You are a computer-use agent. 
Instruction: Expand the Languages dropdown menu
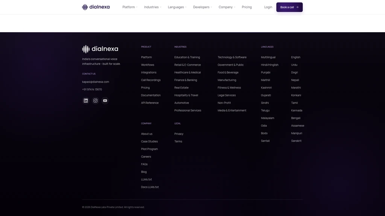tap(177, 7)
